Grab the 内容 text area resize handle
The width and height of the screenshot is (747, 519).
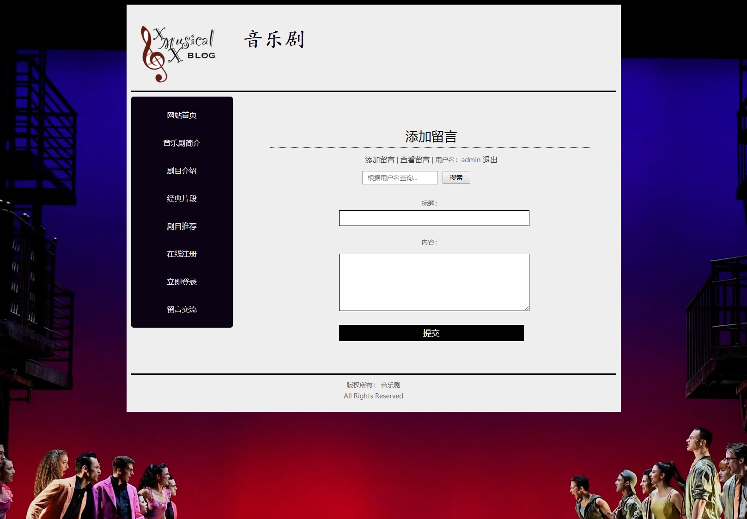pos(527,308)
